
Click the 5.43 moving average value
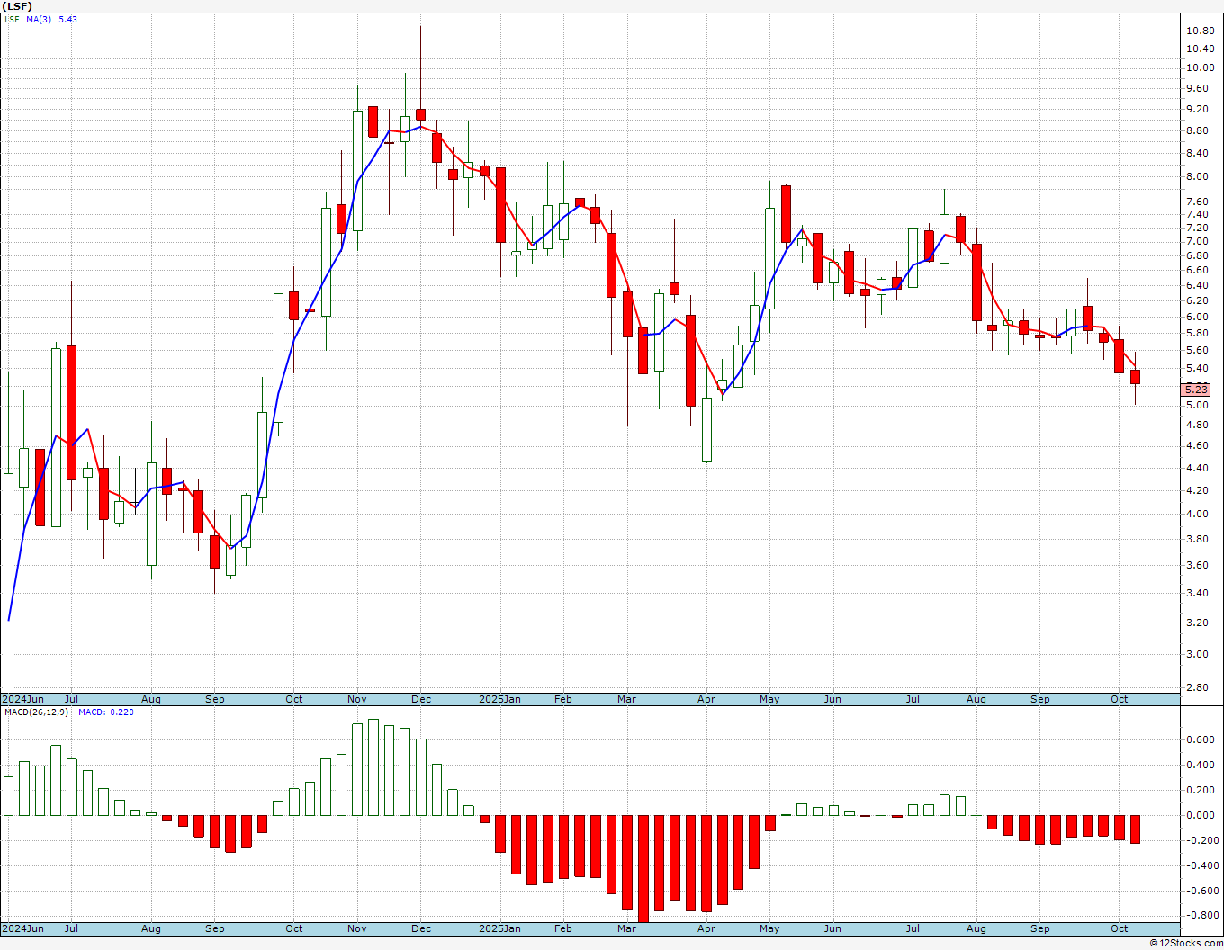68,19
